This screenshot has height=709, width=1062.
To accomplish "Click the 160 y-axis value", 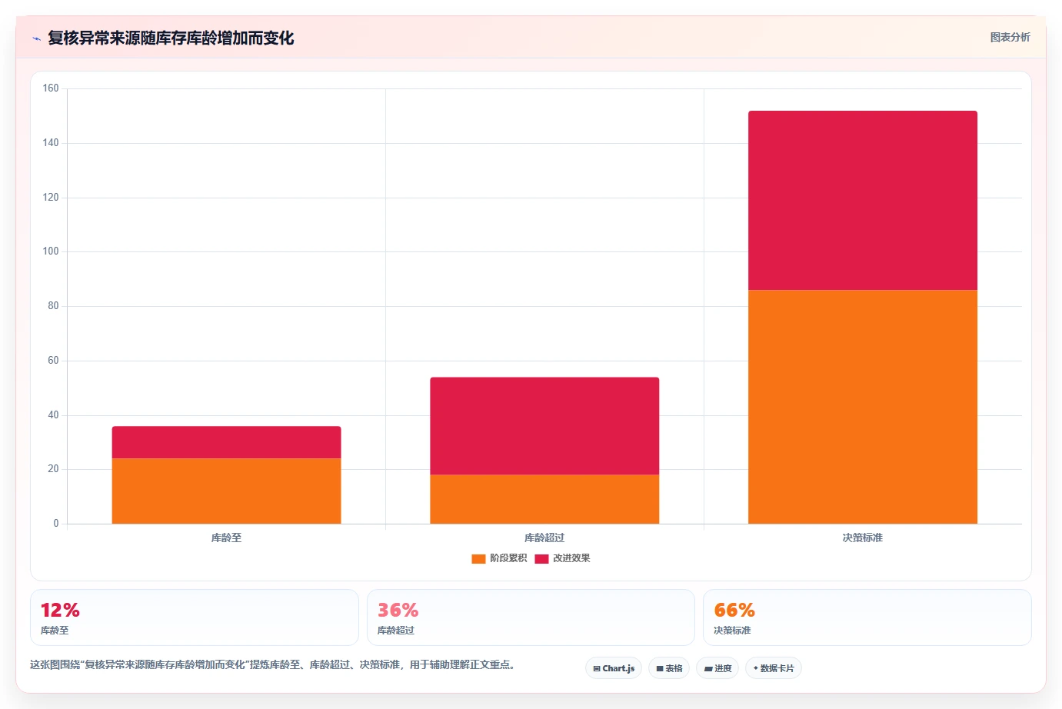I will tap(51, 88).
